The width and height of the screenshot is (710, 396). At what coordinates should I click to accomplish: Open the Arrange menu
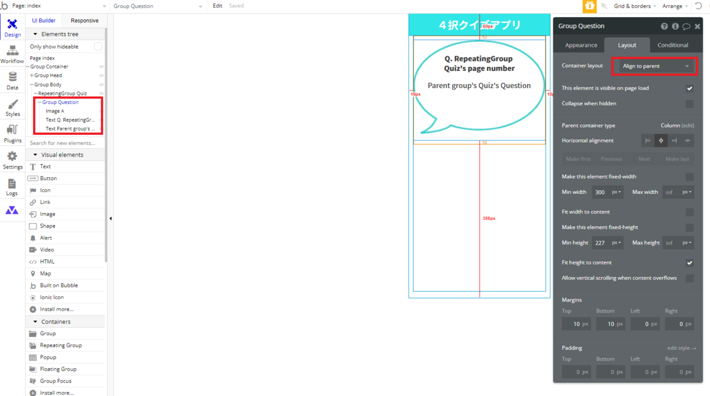point(675,6)
